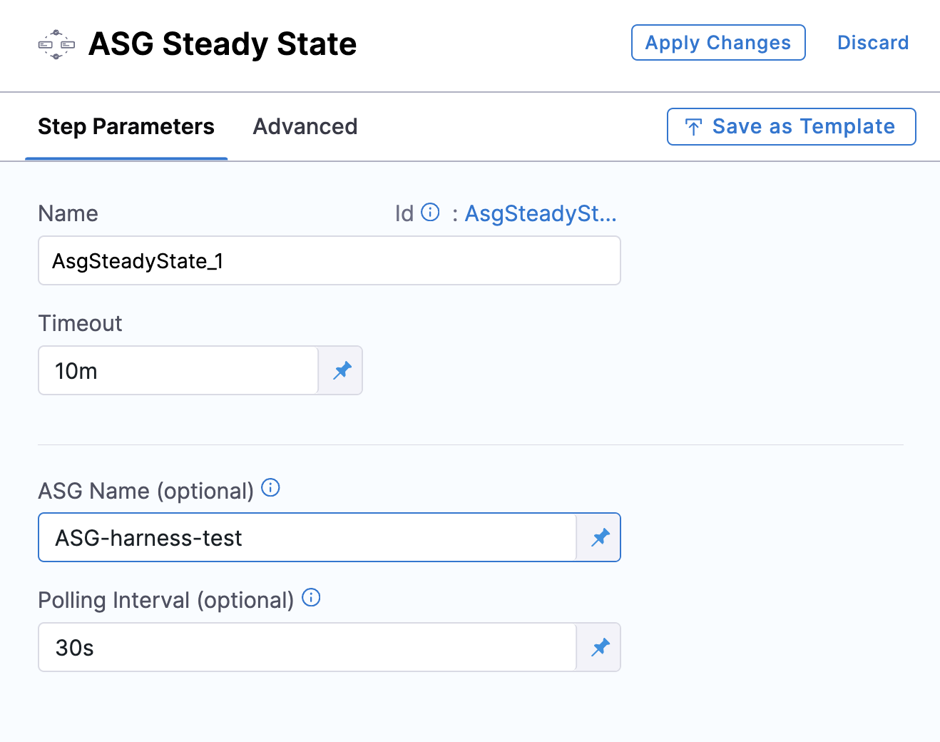This screenshot has width=940, height=742.
Task: Show the info tooltip for Polling Interval
Action: click(311, 598)
